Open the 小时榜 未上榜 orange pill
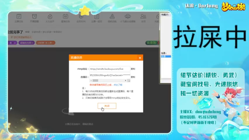The image size is (249, 140). point(45,43)
